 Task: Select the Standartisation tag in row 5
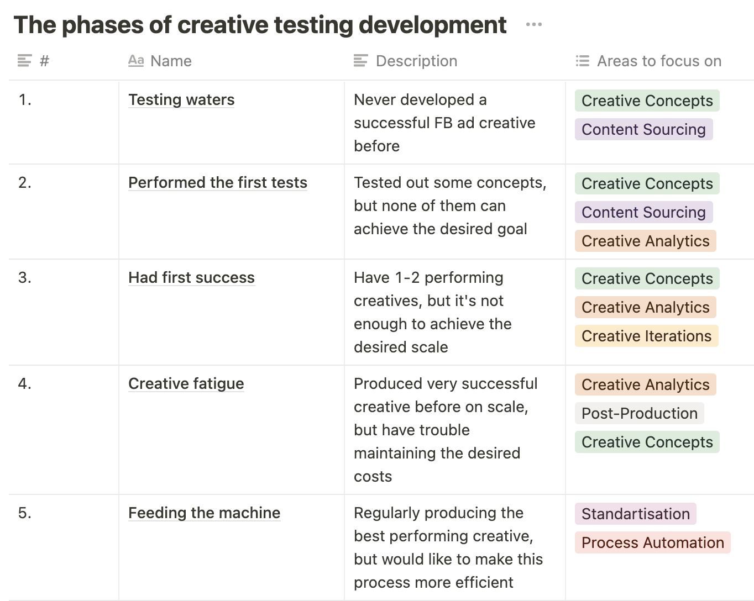pyautogui.click(x=636, y=514)
